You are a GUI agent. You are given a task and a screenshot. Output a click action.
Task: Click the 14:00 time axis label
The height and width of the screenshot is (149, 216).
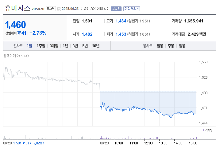coord(178,143)
